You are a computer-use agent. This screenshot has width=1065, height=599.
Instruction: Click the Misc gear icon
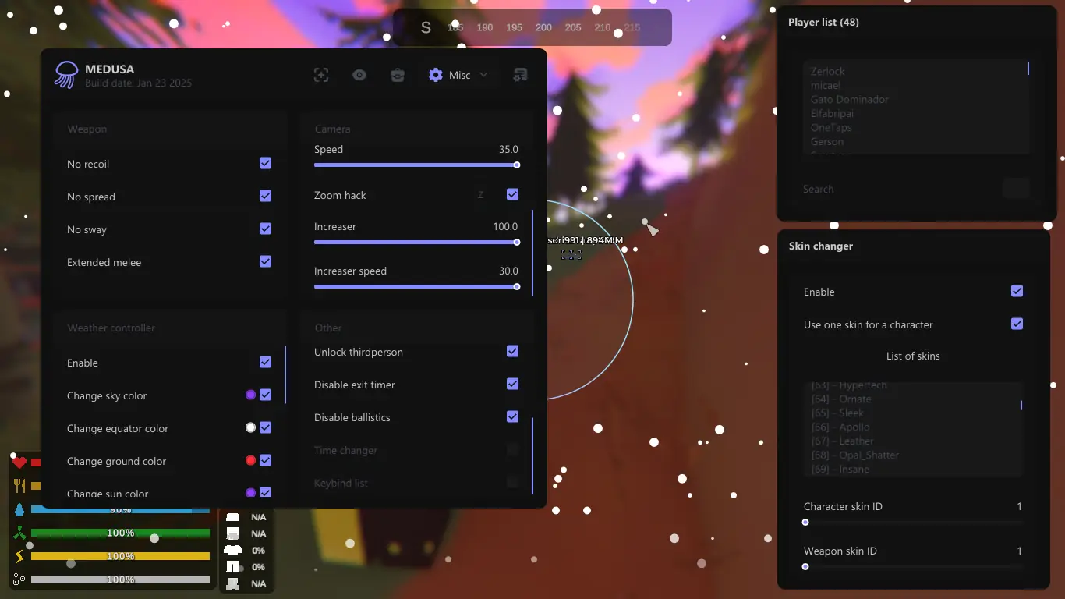coord(436,75)
